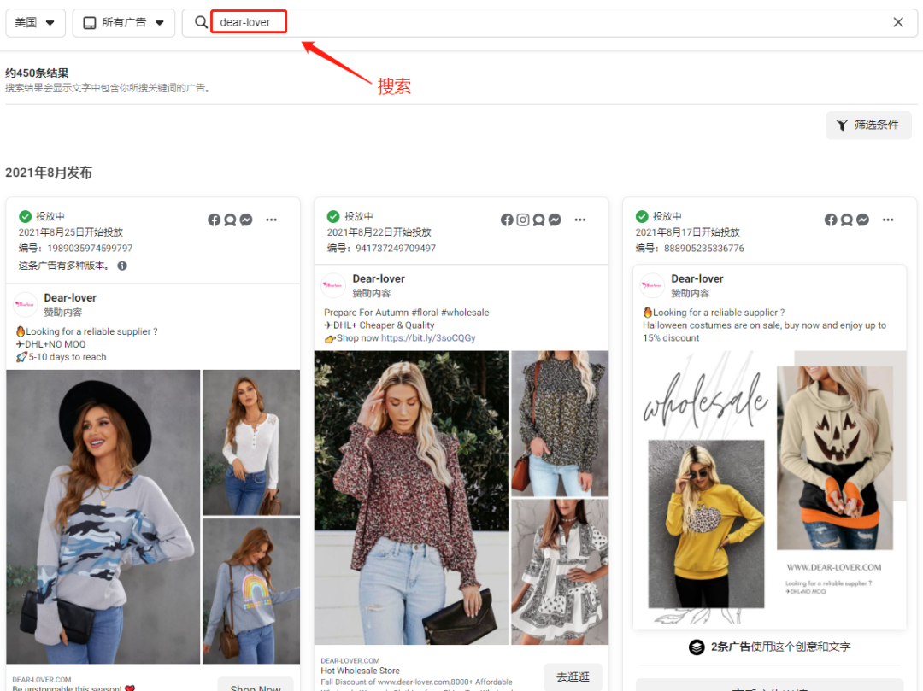Image resolution: width=923 pixels, height=691 pixels.
Task: Click active status checkmark on August 22 ad
Action: (333, 216)
